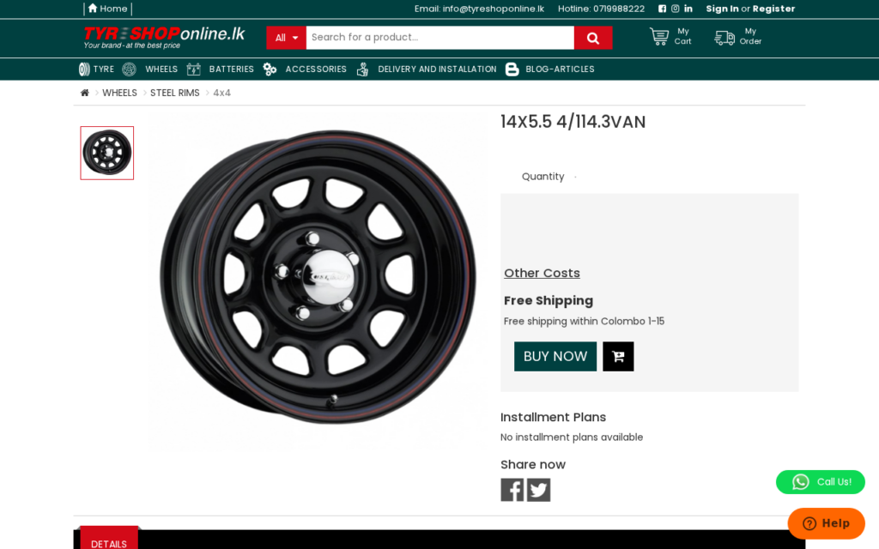Select the steel rim thumbnail image
This screenshot has width=879, height=549.
[x=107, y=153]
